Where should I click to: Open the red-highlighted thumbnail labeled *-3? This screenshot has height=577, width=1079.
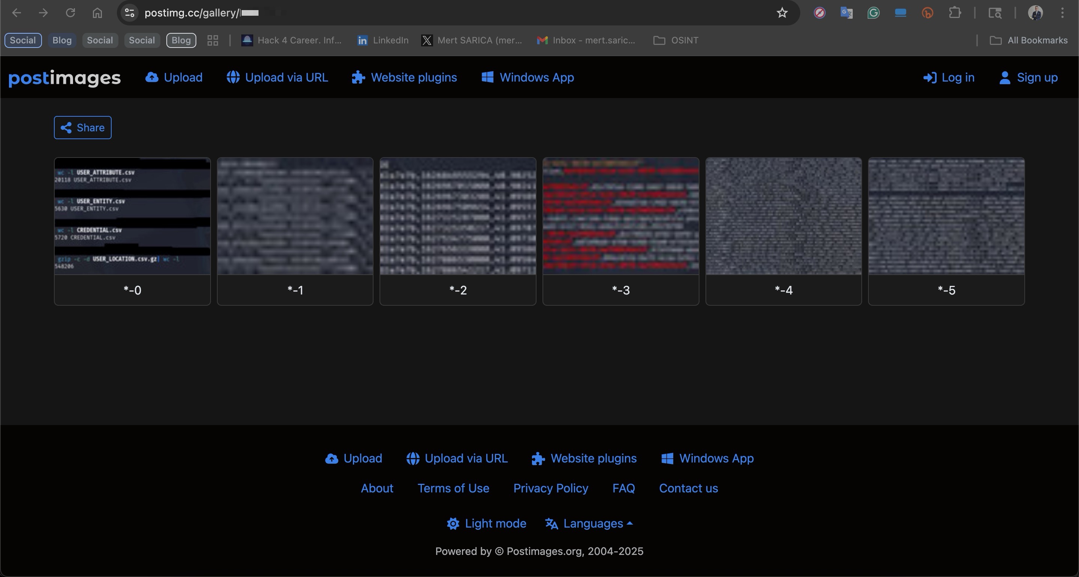(x=620, y=216)
